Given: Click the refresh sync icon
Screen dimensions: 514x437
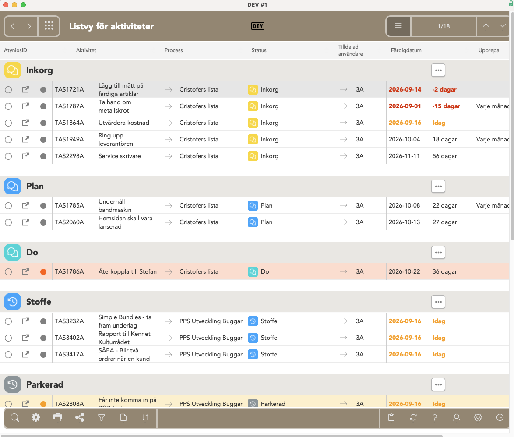Looking at the screenshot, I should 413,417.
